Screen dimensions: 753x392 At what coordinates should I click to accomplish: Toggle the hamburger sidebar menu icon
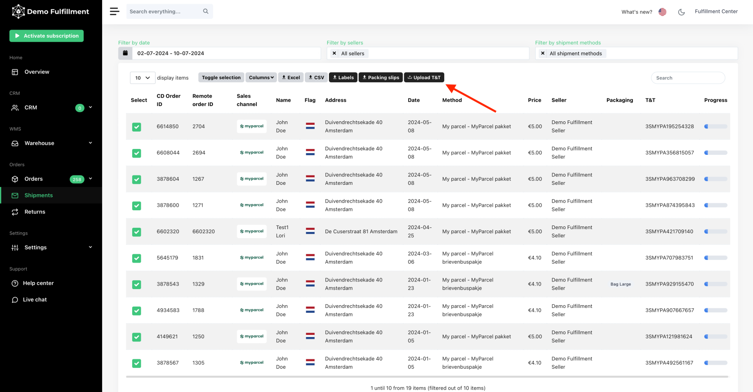pos(115,12)
